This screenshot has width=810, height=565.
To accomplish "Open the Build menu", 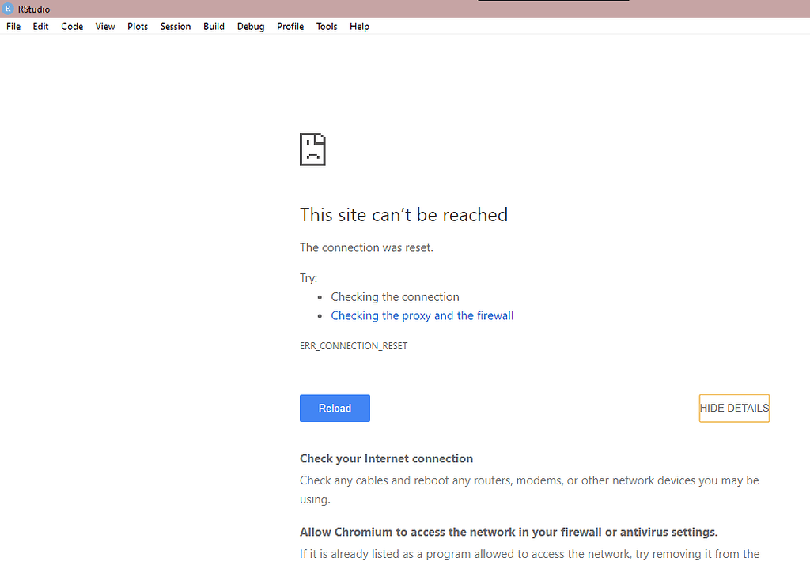I will click(214, 27).
